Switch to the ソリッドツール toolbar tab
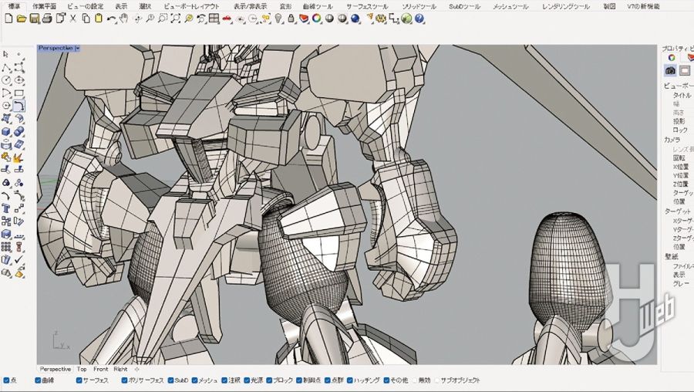 (419, 6)
